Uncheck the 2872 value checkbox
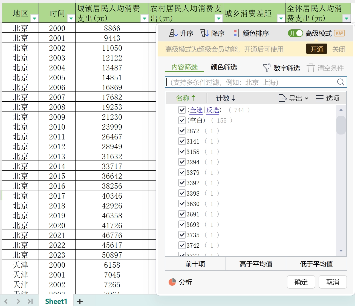 pos(182,131)
